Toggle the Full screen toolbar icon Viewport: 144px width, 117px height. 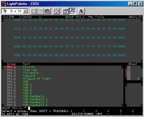click(56, 11)
